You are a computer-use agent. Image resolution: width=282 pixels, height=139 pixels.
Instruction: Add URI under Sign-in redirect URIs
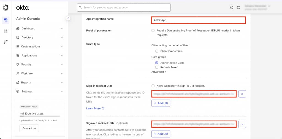coord(161,103)
